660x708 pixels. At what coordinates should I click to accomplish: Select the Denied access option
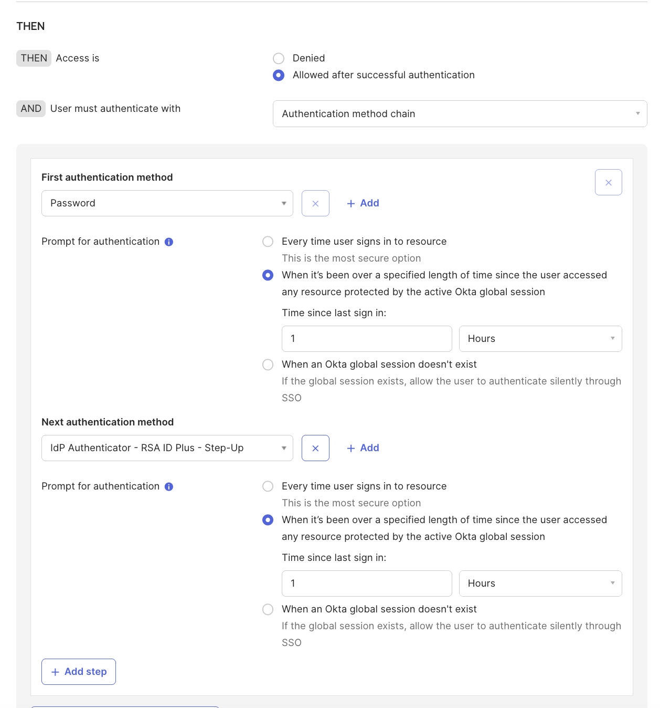click(x=279, y=58)
